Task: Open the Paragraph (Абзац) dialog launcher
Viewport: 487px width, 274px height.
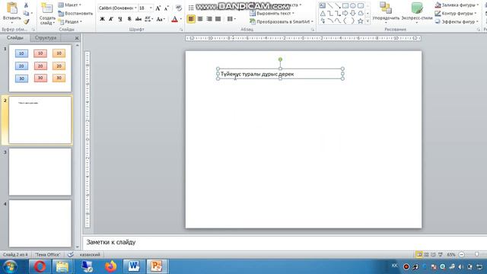Action: coord(313,30)
